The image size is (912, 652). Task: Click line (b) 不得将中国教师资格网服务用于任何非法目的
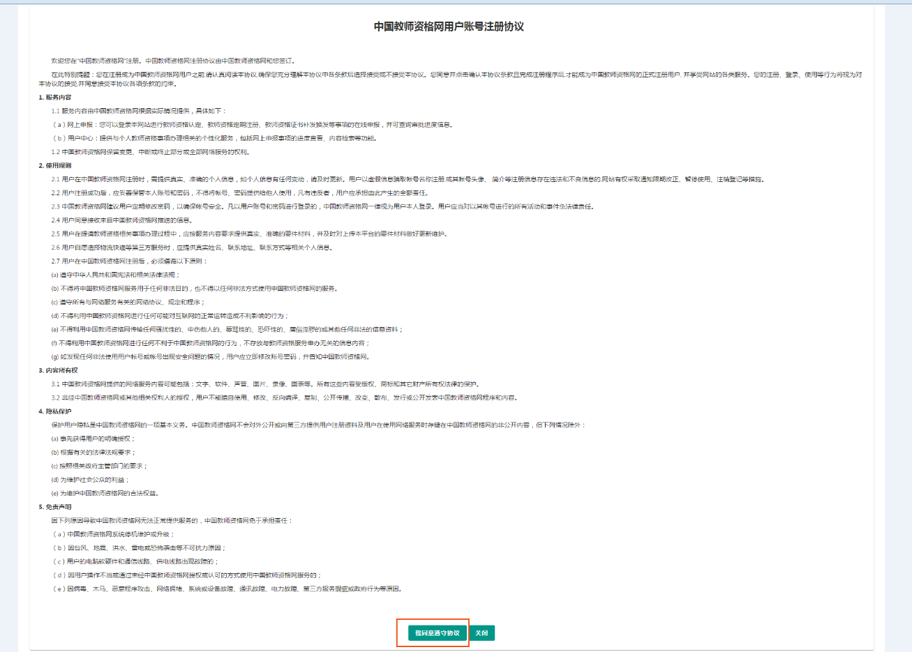(x=195, y=288)
